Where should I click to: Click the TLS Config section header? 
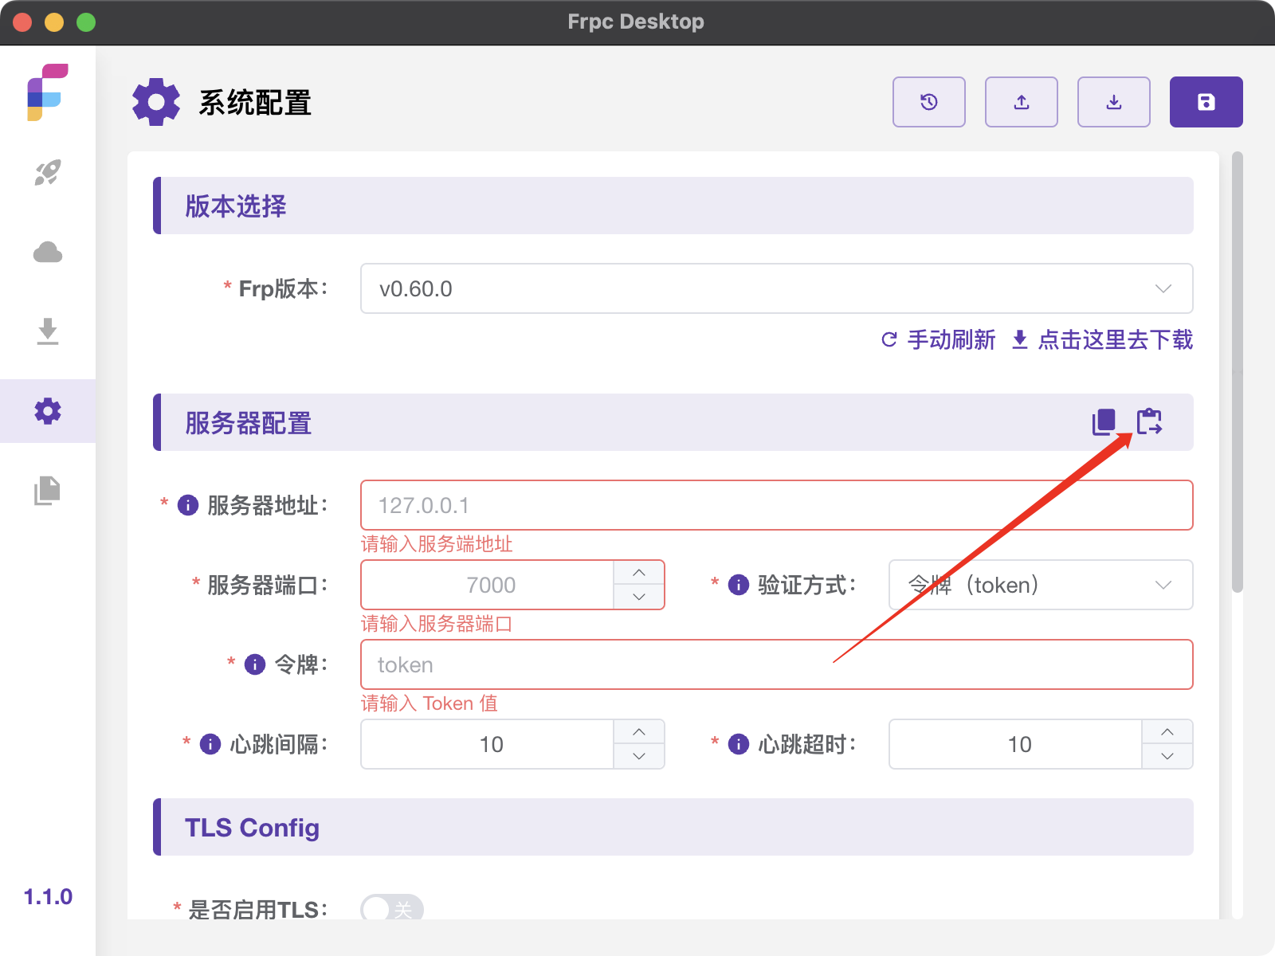tap(673, 827)
